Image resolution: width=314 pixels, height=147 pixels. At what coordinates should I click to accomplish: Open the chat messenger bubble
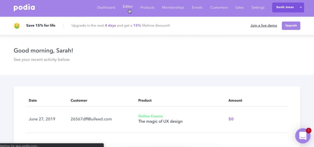coord(302,136)
